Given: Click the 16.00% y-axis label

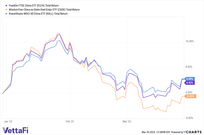Looking at the screenshot, I should 190,41.
